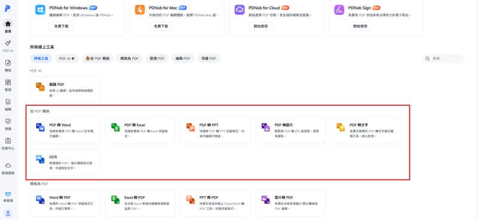The height and width of the screenshot is (220, 478).
Task: Click the PPT to PDF icon
Action: (191, 200)
